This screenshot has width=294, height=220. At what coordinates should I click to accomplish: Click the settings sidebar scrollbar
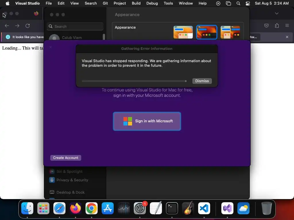(104, 37)
